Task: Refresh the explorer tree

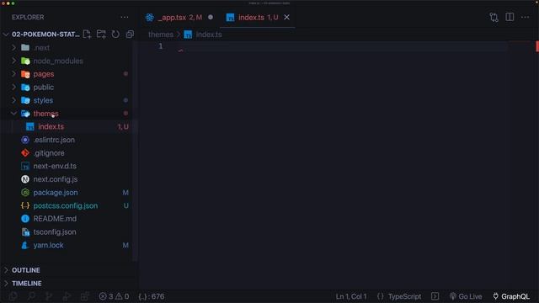Action: click(x=115, y=34)
